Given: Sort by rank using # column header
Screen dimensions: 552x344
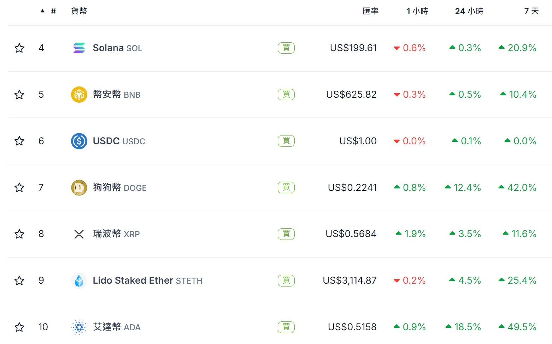Looking at the screenshot, I should pyautogui.click(x=53, y=11).
